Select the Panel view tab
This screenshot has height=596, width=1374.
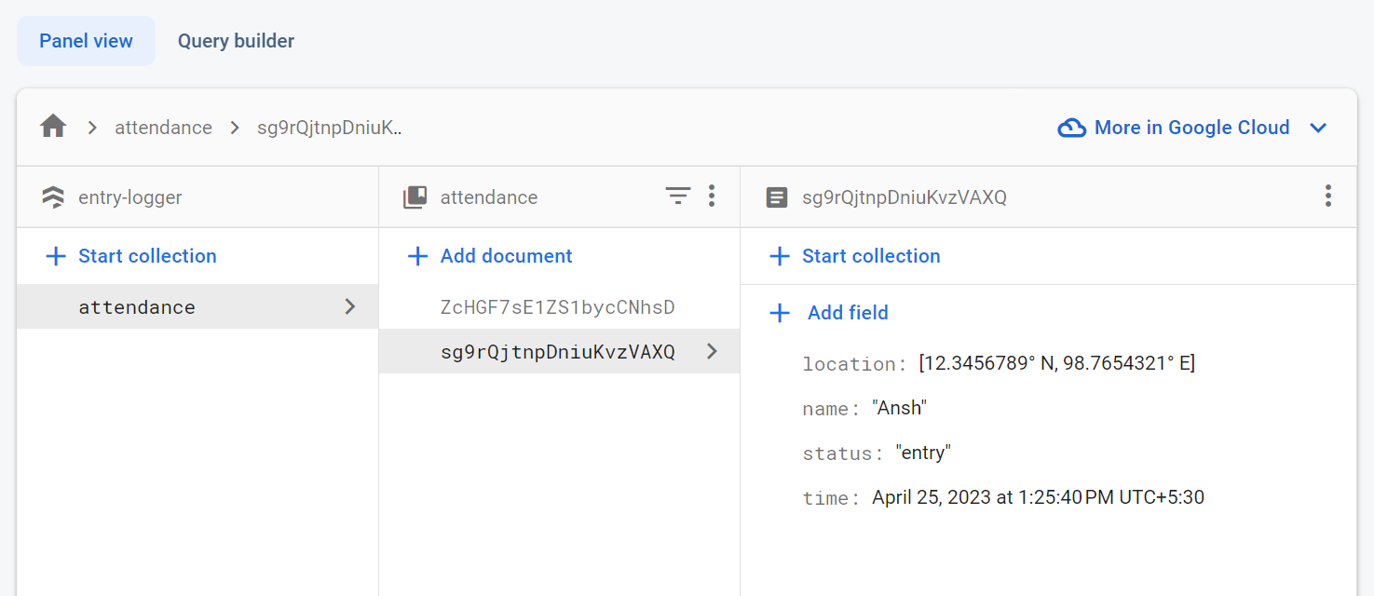click(x=86, y=40)
